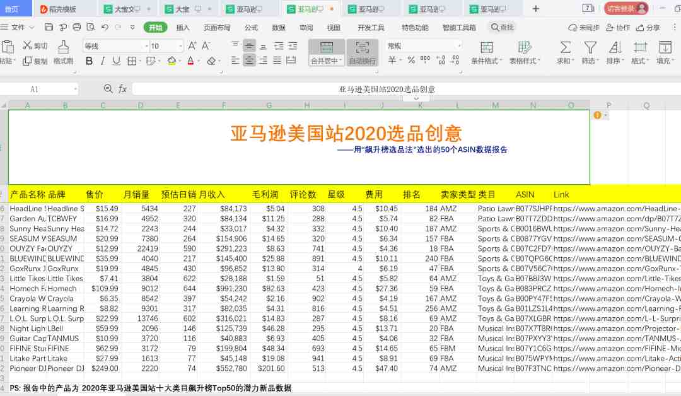The height and width of the screenshot is (396, 681).
Task: Click the A1 name box field
Action: 35,89
